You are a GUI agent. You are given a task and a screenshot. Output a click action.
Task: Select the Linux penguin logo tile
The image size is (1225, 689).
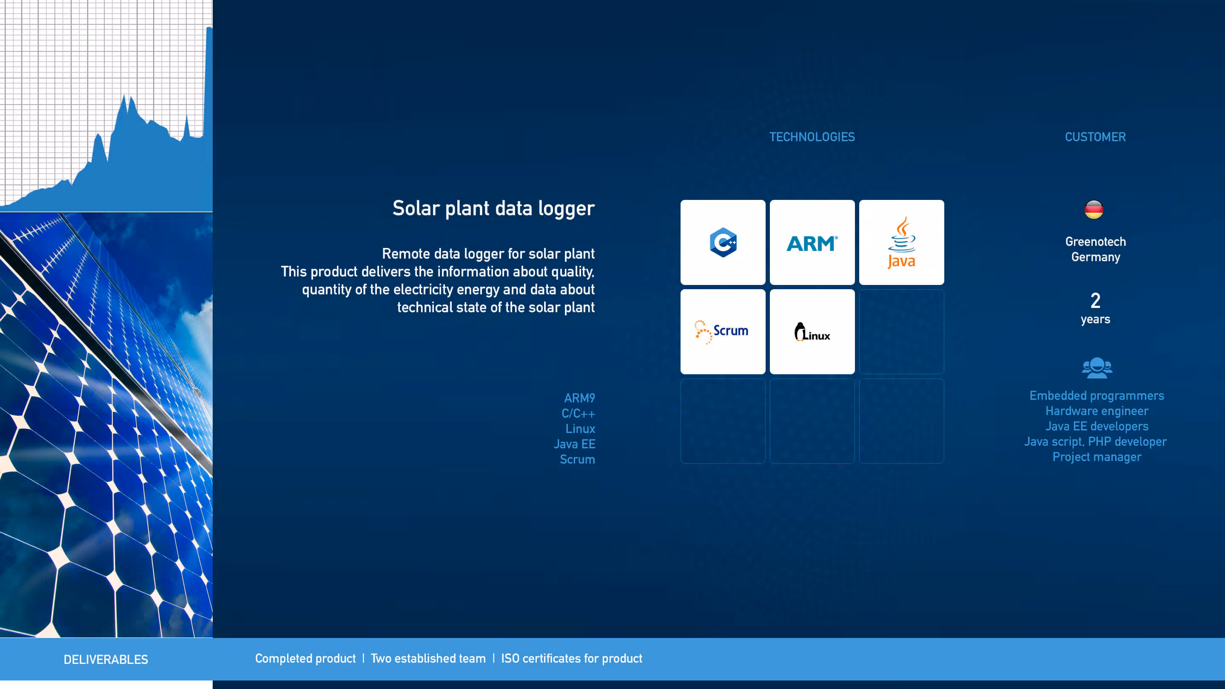pos(812,331)
